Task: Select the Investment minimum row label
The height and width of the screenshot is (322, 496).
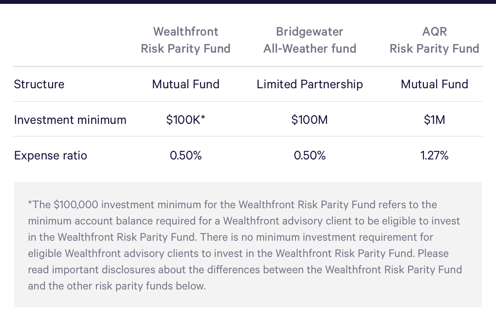Action: pyautogui.click(x=70, y=120)
